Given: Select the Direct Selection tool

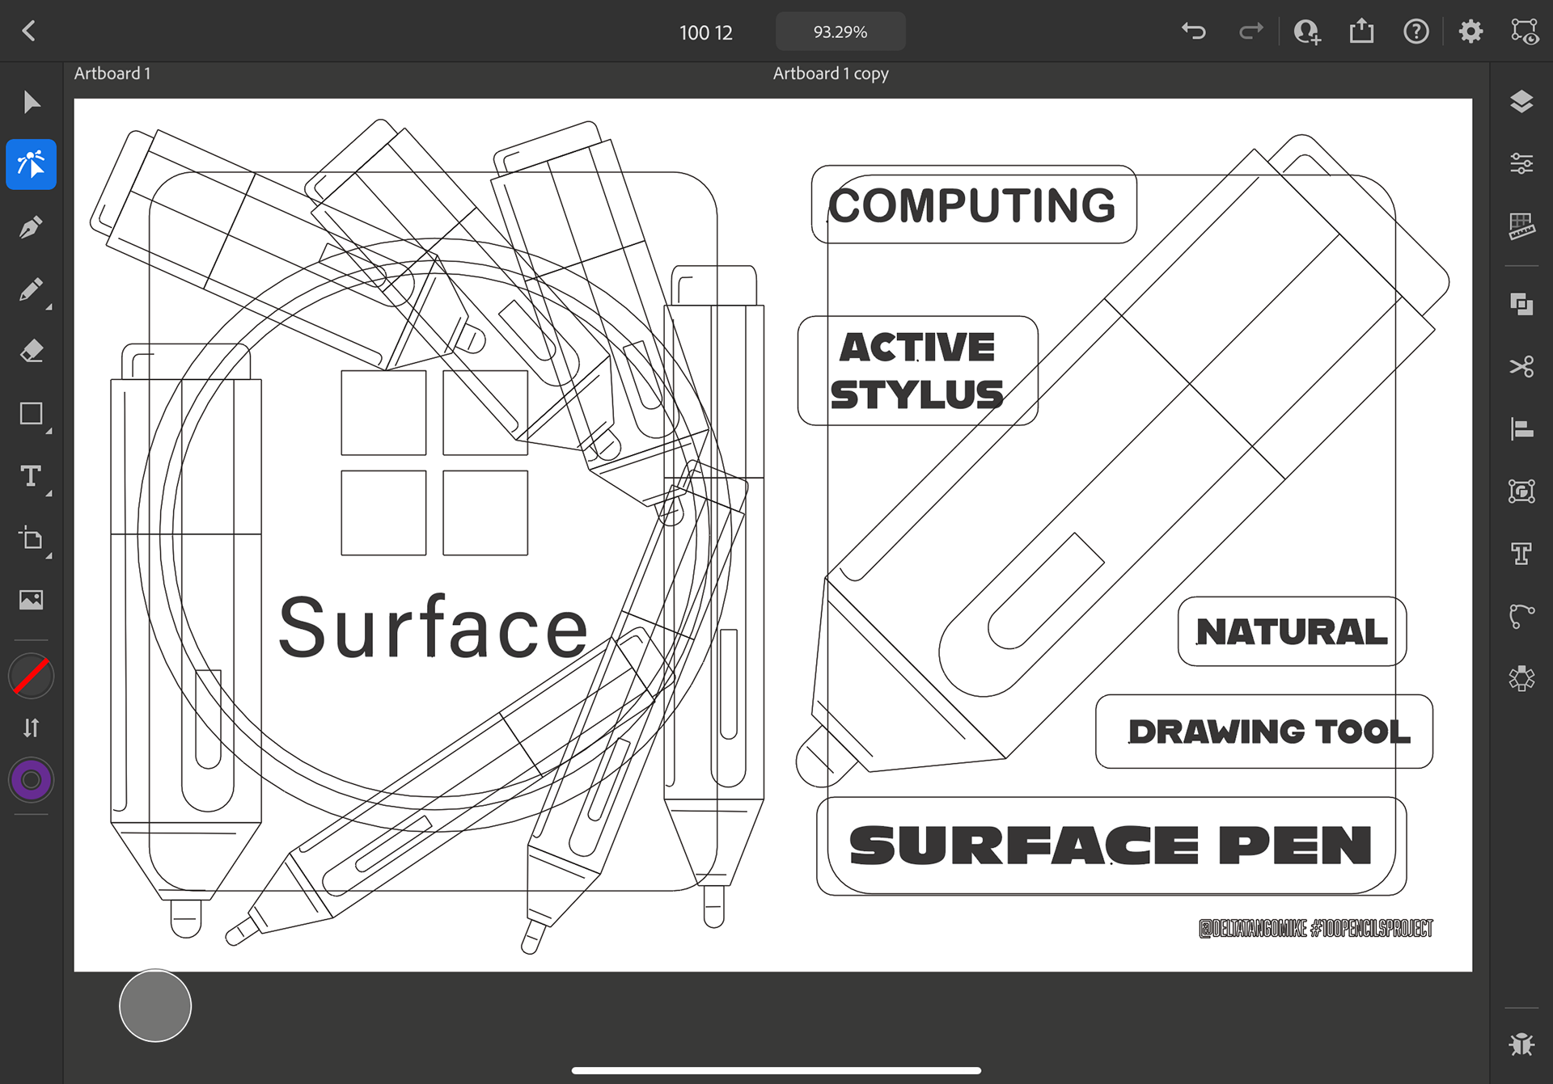Looking at the screenshot, I should pyautogui.click(x=31, y=164).
